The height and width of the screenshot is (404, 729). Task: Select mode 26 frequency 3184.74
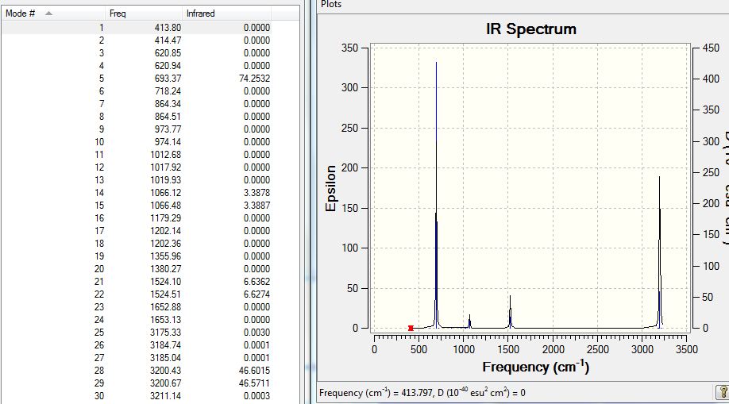pyautogui.click(x=165, y=345)
